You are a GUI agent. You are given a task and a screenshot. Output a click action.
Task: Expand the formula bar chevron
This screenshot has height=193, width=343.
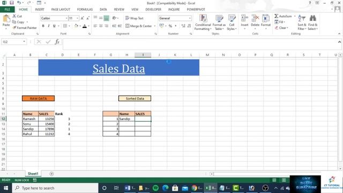point(339,42)
